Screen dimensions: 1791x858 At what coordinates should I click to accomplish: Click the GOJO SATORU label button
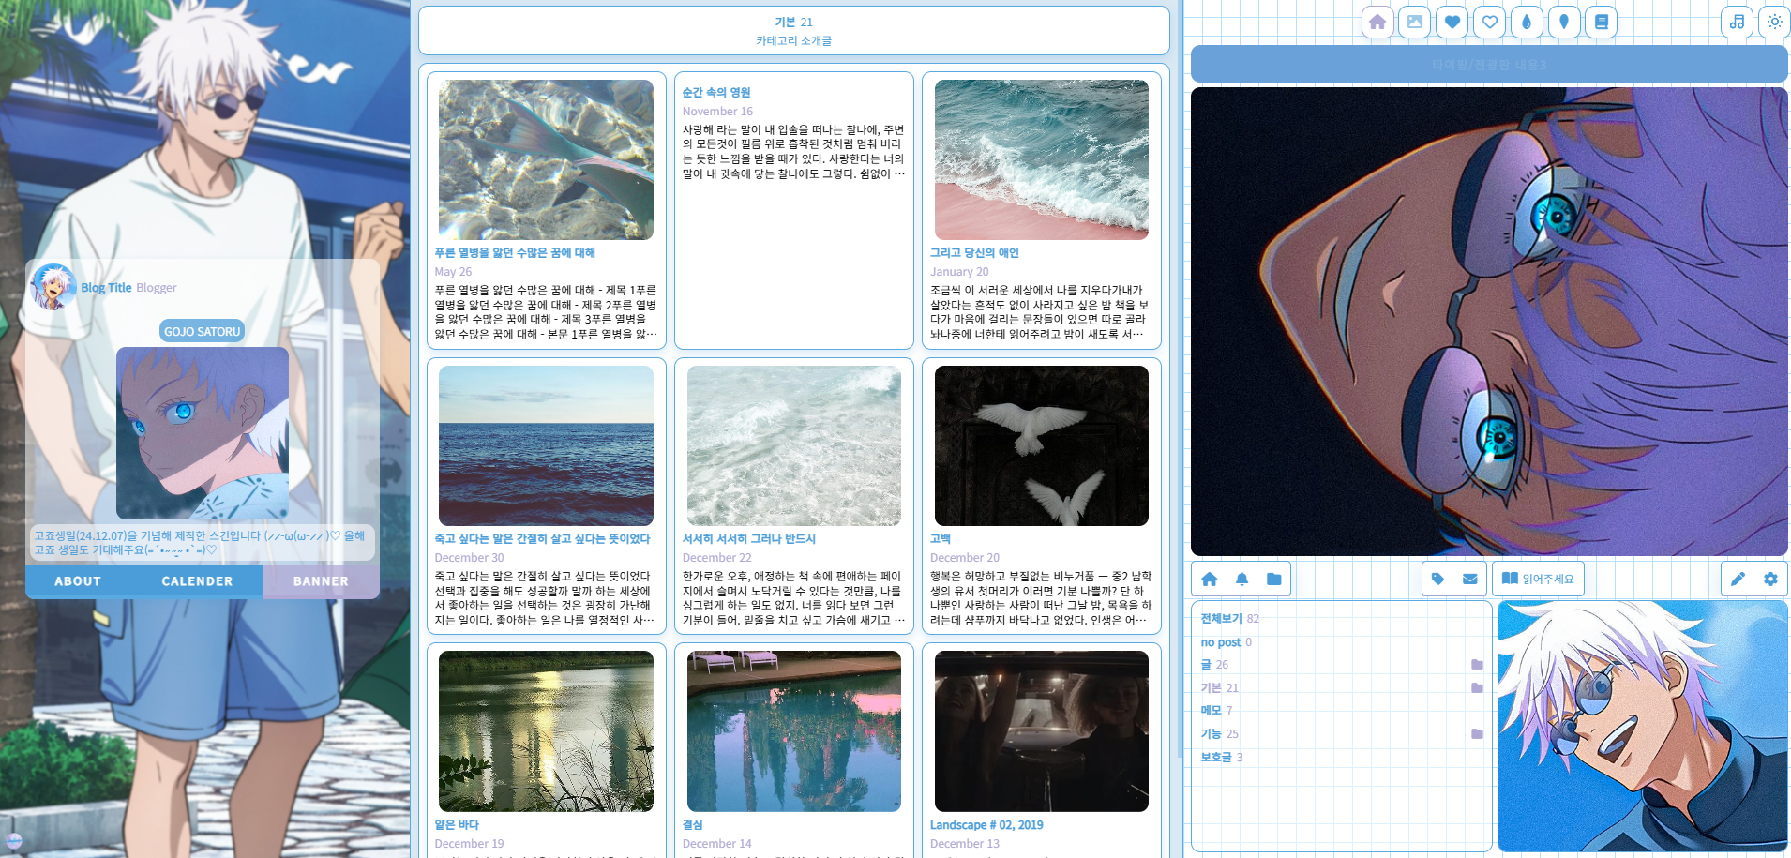[x=203, y=331]
